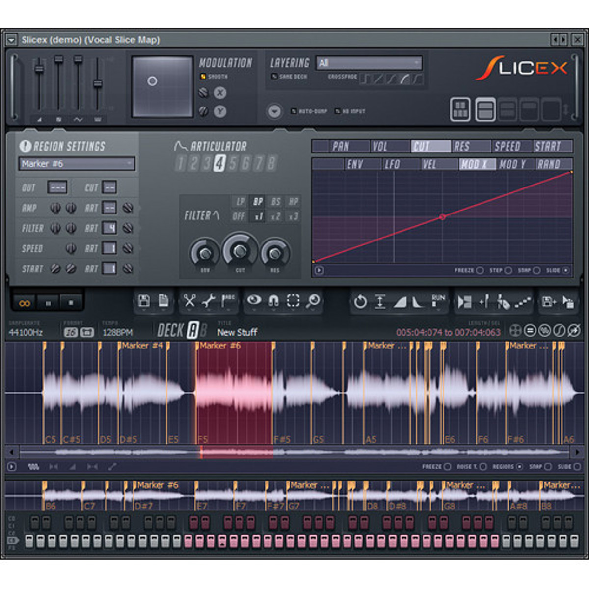Click the add marker plus icon
The image size is (589, 589).
484,302
